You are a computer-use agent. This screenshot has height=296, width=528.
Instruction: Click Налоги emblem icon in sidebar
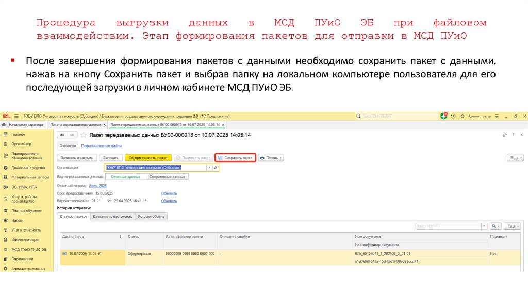5,220
